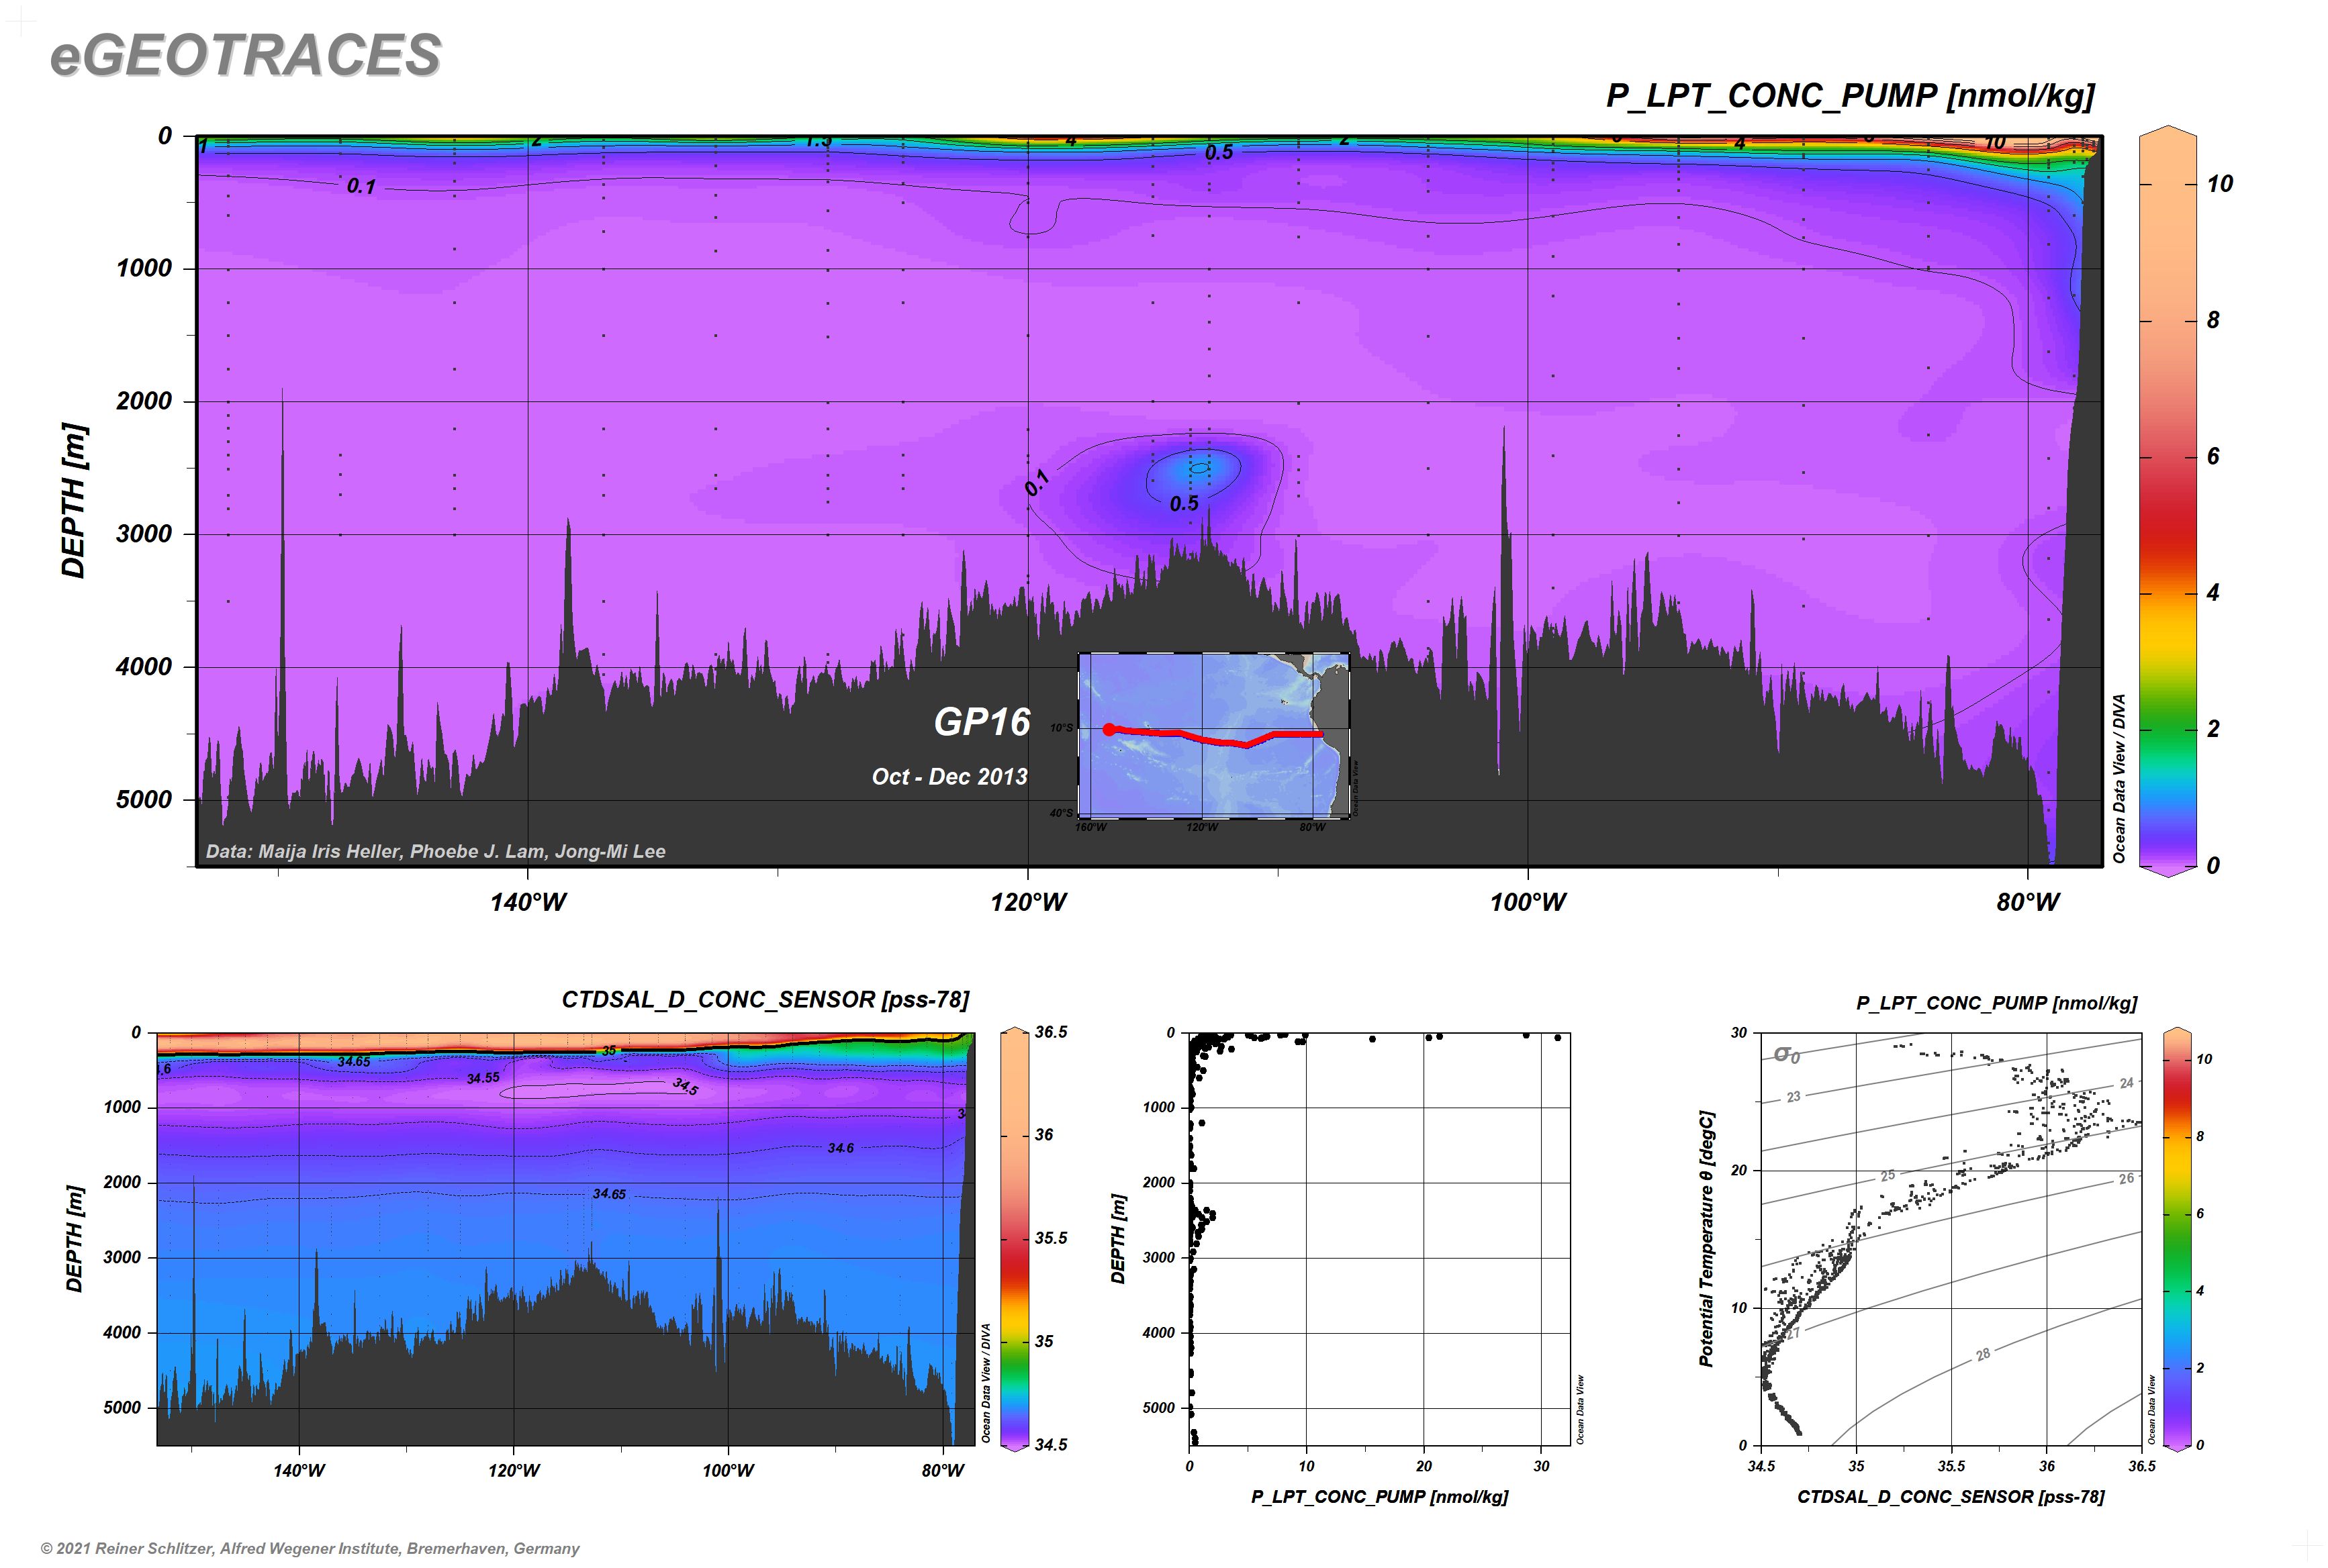
Task: Click the main section DEPTH [m] axis title
Action: click(x=75, y=500)
